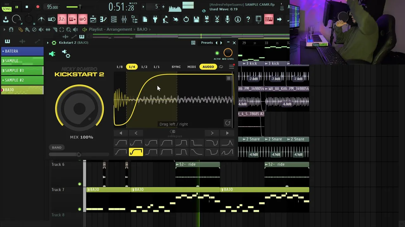The width and height of the screenshot is (405, 227).
Task: Open the project info icon
Action: click(x=238, y=19)
